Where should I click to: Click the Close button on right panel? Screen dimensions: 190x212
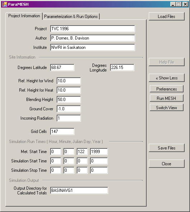167,163
